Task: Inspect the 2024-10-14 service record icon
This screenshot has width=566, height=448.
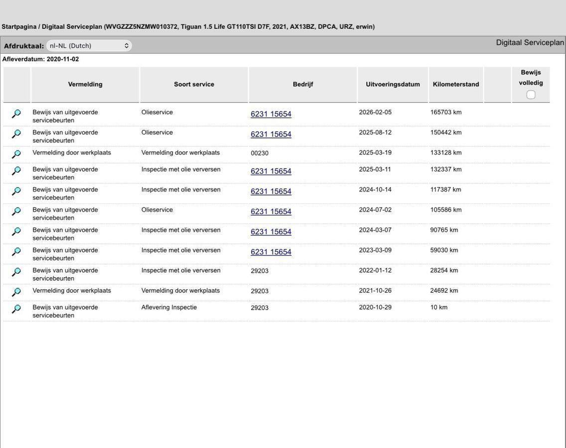Action: click(16, 191)
